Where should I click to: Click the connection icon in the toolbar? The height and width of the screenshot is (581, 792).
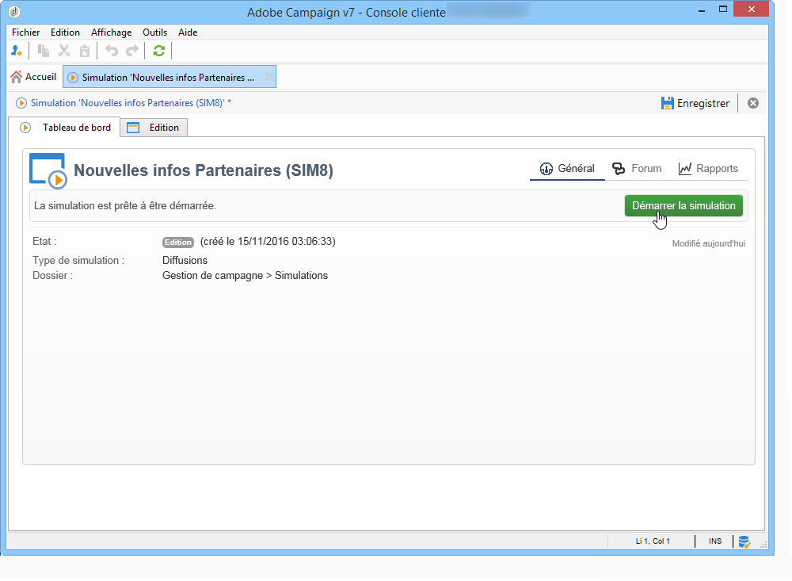click(x=16, y=51)
